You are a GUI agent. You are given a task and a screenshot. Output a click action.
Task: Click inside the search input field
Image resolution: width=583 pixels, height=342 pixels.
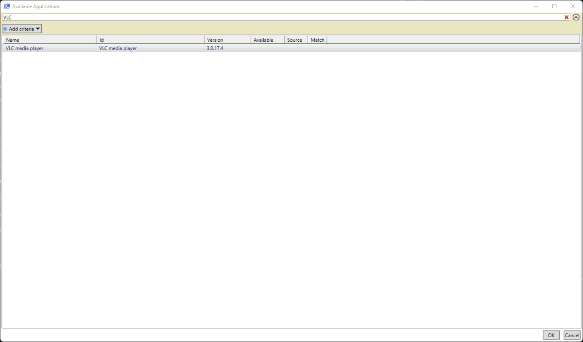tap(194, 17)
